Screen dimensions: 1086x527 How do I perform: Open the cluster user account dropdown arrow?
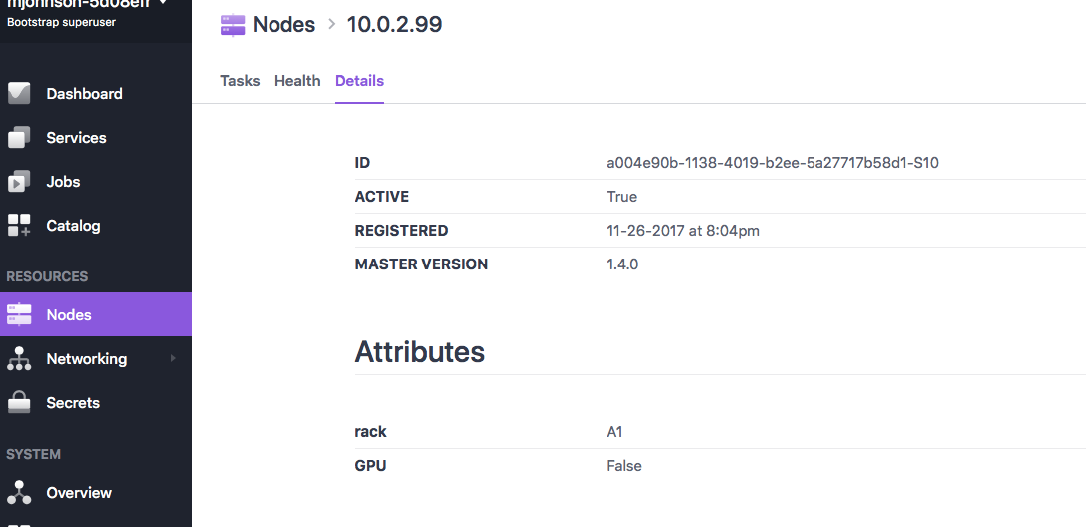163,3
